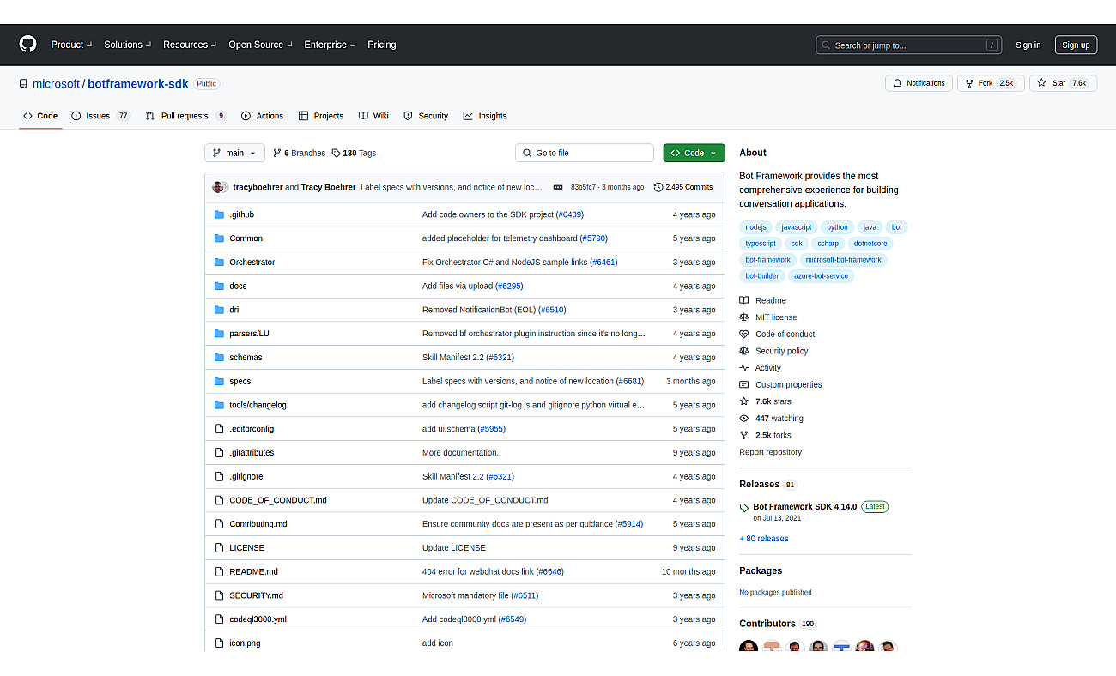Viewport: 1116px width, 676px height.
Task: Open pull request #6409 link
Action: (570, 214)
